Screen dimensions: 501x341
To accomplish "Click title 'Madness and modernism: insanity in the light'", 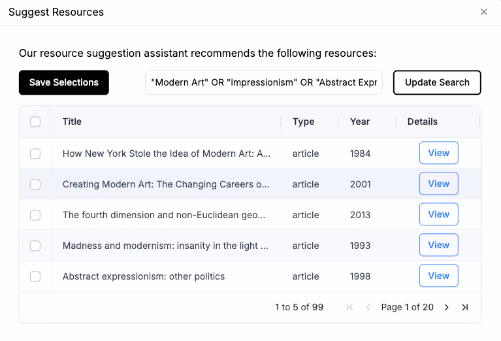I will [x=165, y=246].
